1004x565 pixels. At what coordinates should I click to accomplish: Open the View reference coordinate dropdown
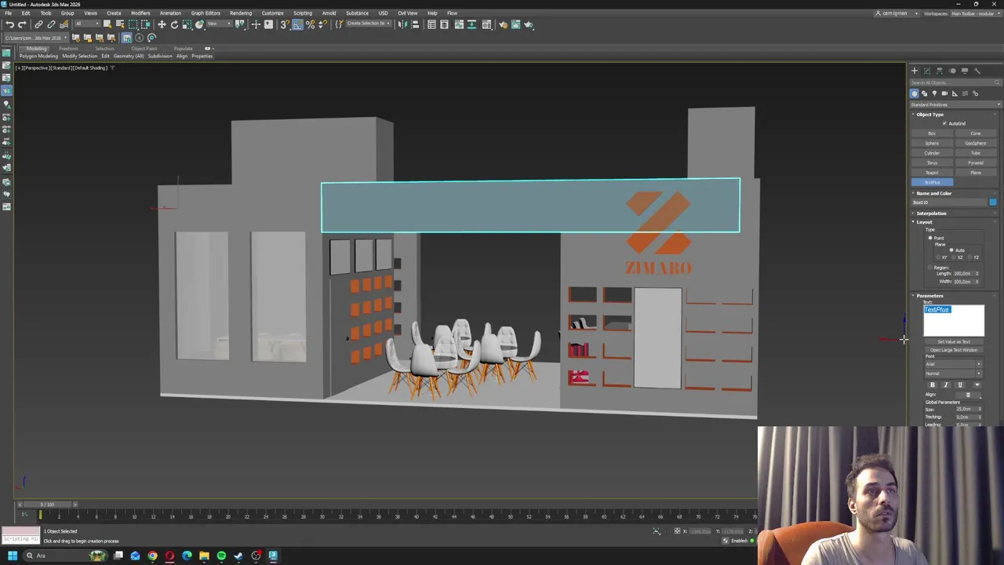(219, 24)
